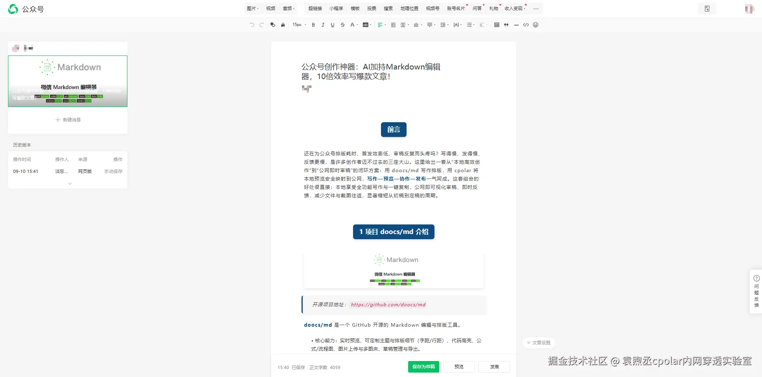Click the 发表 button
The height and width of the screenshot is (377, 762).
[x=494, y=367]
